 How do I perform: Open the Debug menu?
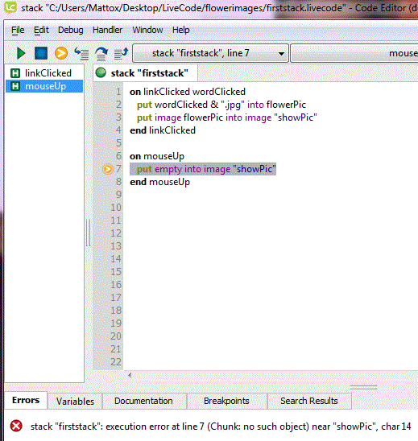pyautogui.click(x=70, y=30)
